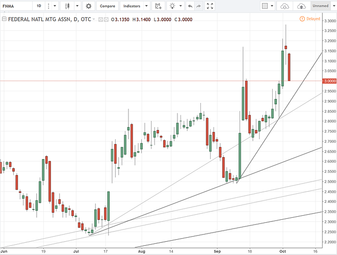
Task: Load chart layout from cloud
Action: (x=284, y=6)
